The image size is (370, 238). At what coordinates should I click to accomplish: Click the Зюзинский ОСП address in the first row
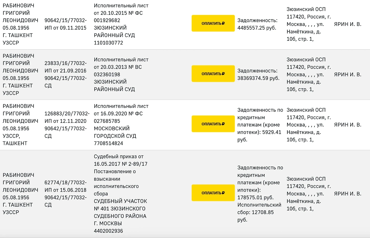pyautogui.click(x=308, y=24)
